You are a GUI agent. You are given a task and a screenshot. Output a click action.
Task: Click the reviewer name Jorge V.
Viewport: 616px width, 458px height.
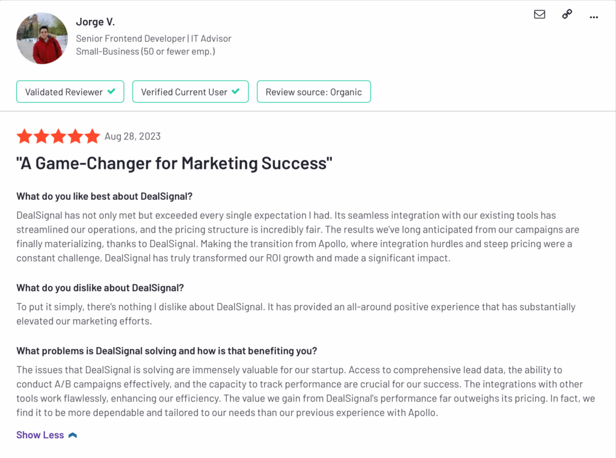(95, 22)
